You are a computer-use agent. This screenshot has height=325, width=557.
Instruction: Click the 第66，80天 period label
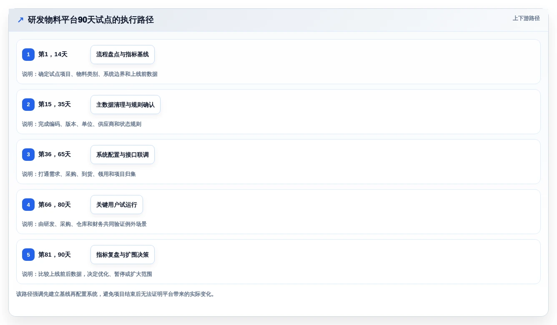[x=55, y=205]
